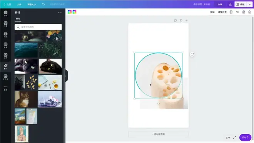Open the 模板 templates sidebar tab

5,13
